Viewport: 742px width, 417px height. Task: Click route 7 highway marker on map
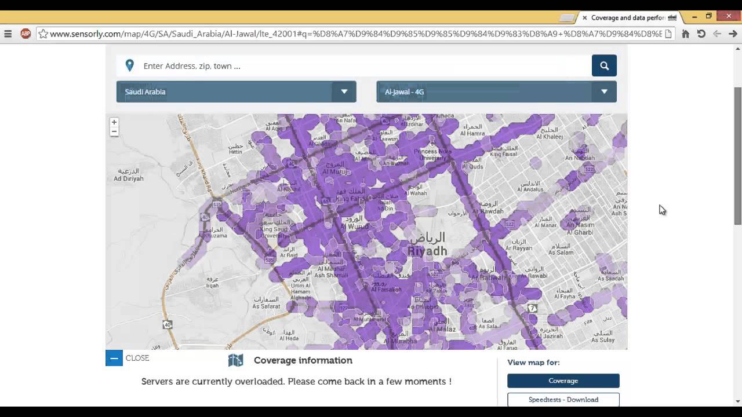533,308
